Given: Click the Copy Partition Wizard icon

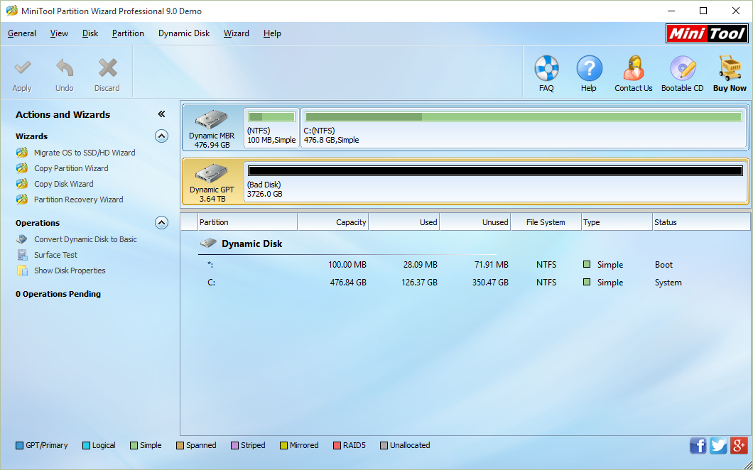Looking at the screenshot, I should [x=21, y=168].
